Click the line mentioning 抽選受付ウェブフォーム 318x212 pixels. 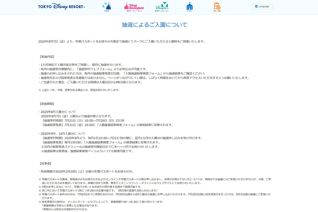93,69
